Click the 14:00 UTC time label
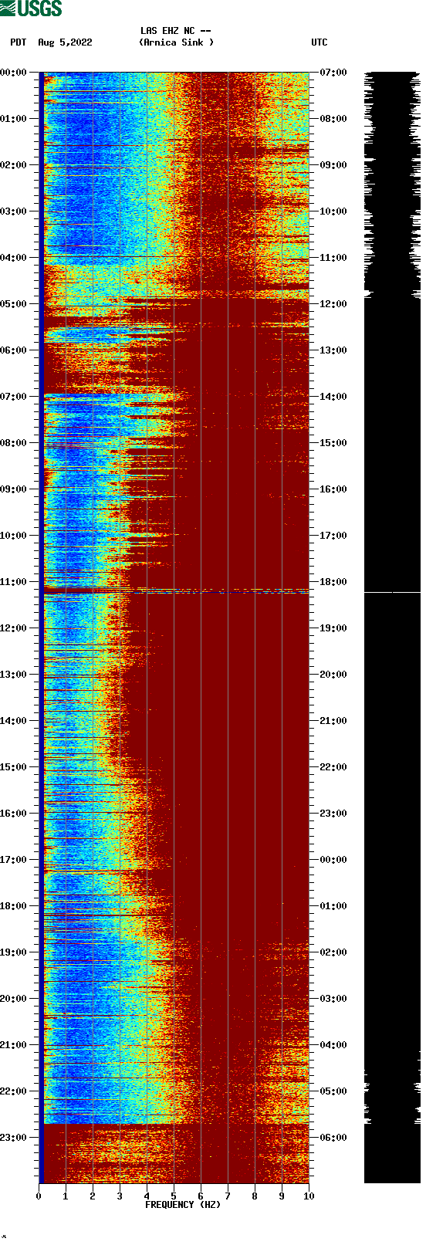Screen dimensions: 426x1245 coord(333,397)
